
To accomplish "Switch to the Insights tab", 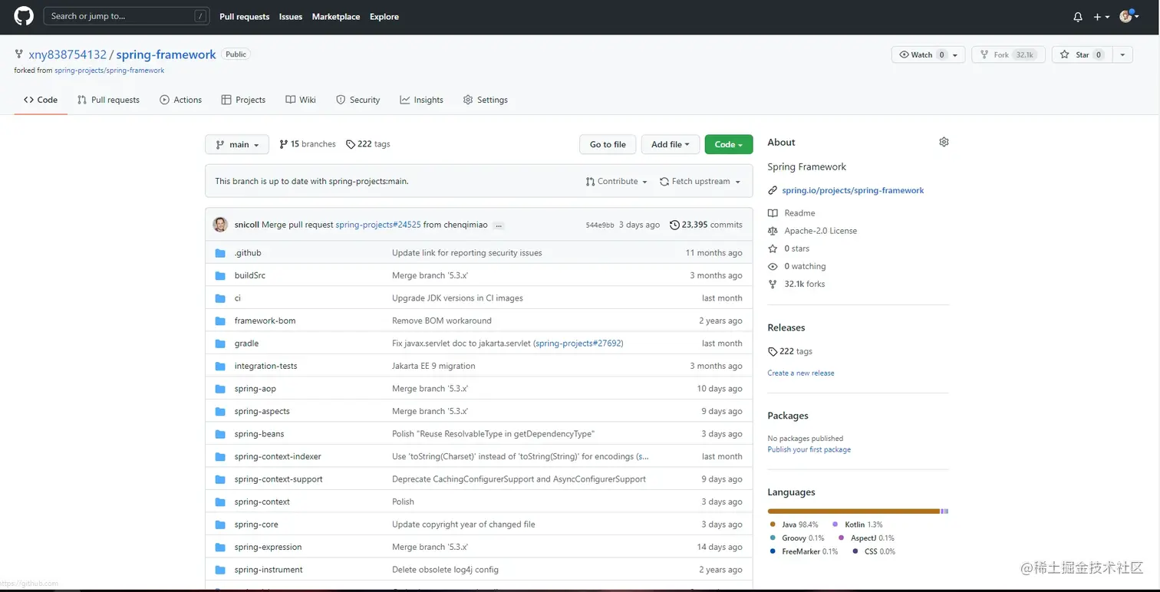I will (x=421, y=100).
